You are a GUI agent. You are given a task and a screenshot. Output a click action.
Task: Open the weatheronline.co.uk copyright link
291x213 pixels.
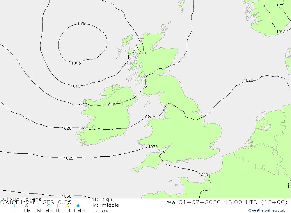point(267,210)
